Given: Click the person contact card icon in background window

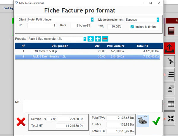Looking at the screenshot, I should (x=171, y=89).
